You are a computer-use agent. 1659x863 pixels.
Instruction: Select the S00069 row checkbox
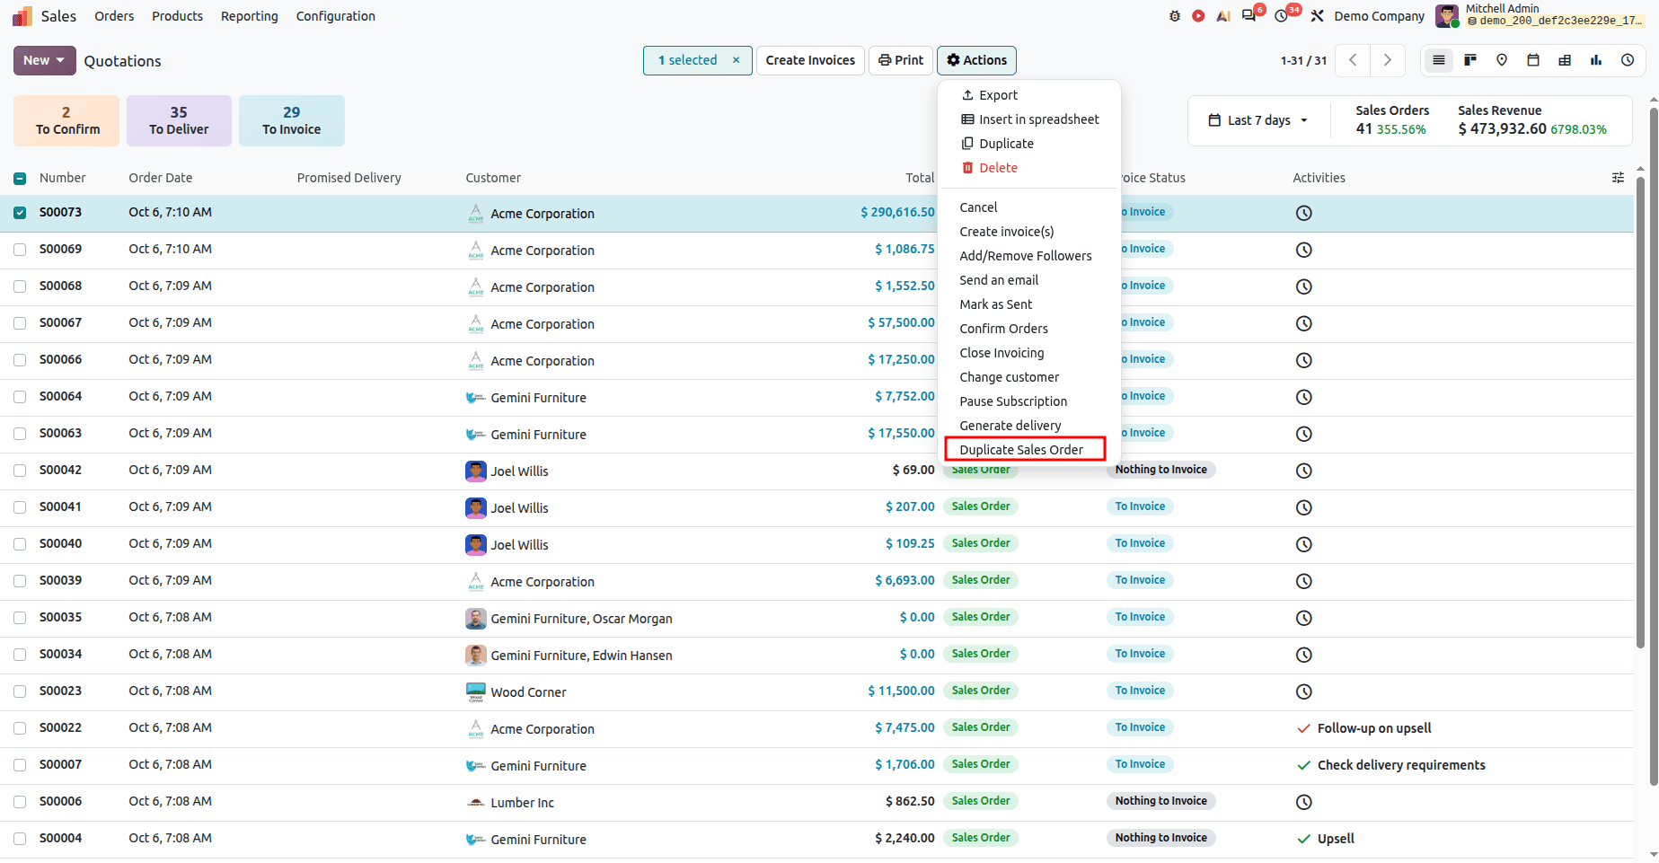coord(20,250)
